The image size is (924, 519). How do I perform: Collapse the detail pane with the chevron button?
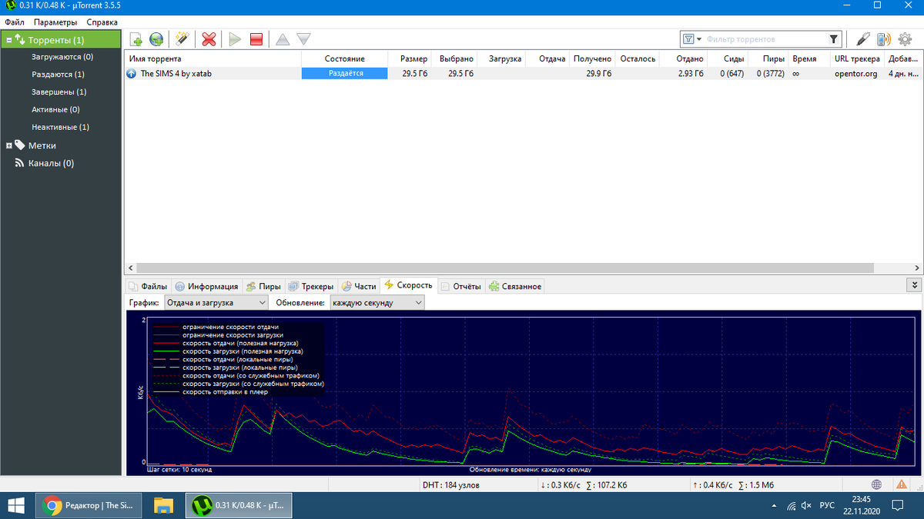[914, 284]
